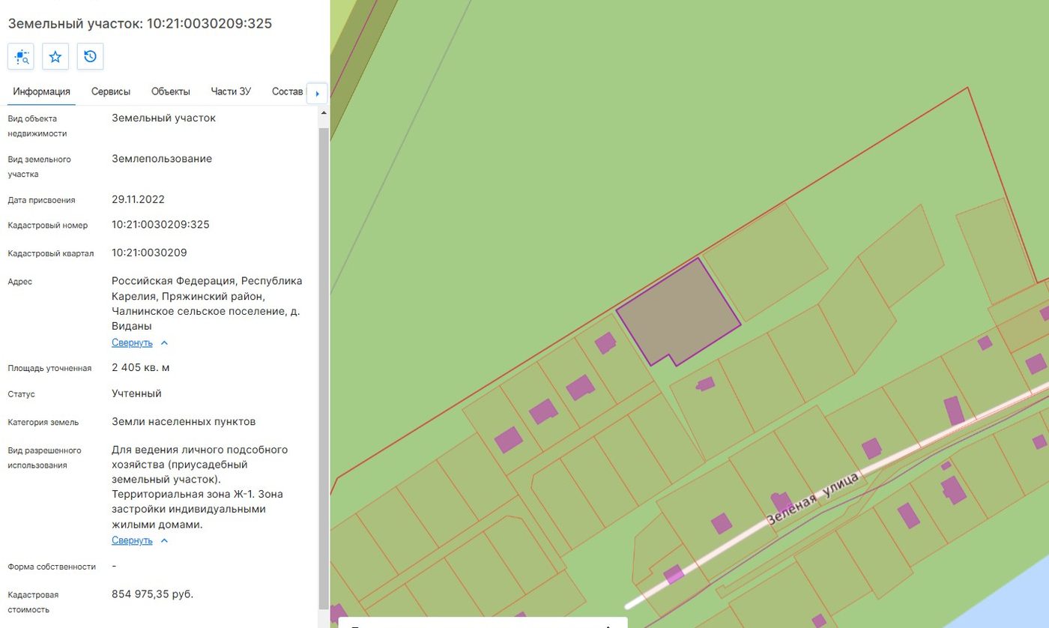Click the partially hidden Состав tab
Screen dimensions: 1049x628
[x=288, y=91]
